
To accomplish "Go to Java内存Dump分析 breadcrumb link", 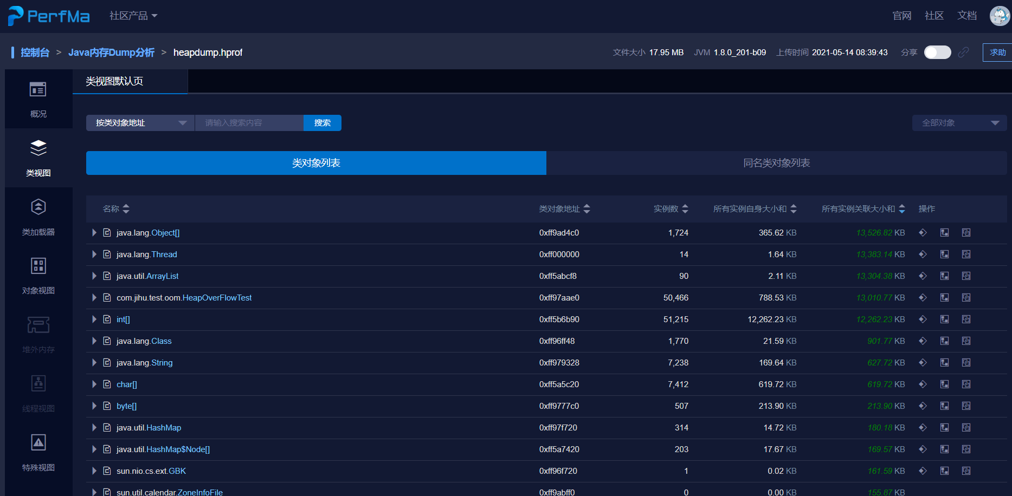I will click(111, 53).
